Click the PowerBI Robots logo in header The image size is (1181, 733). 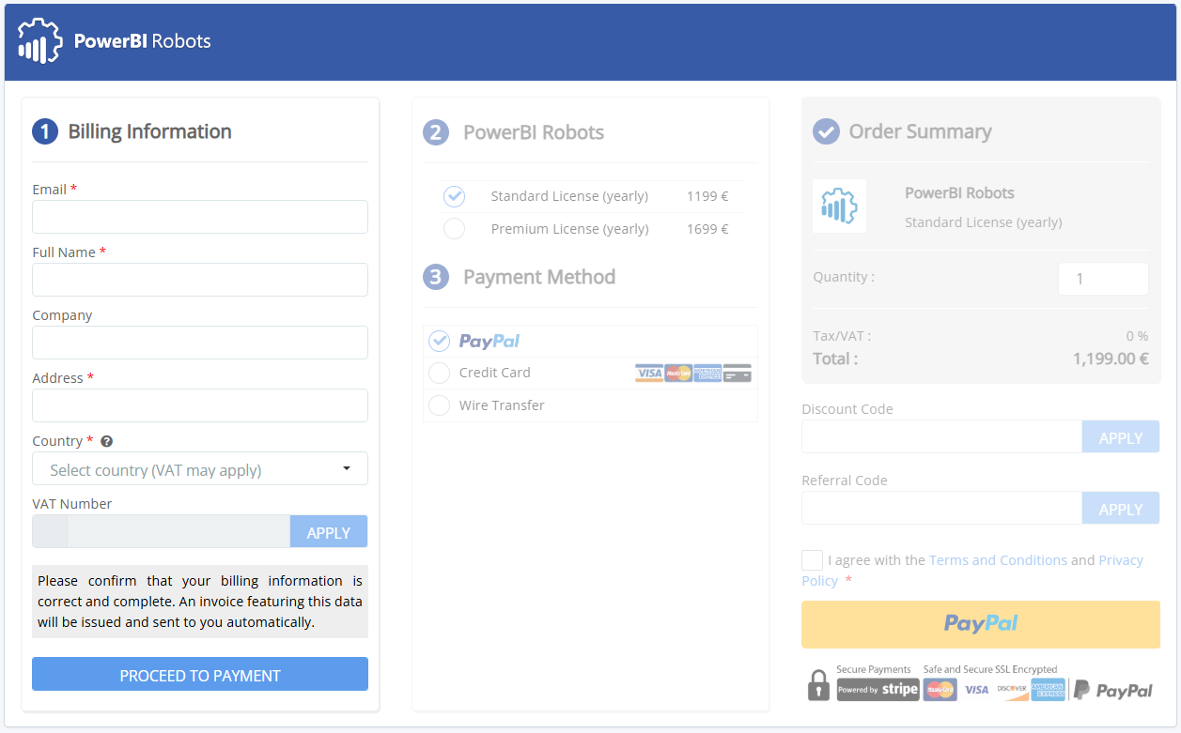[x=115, y=41]
